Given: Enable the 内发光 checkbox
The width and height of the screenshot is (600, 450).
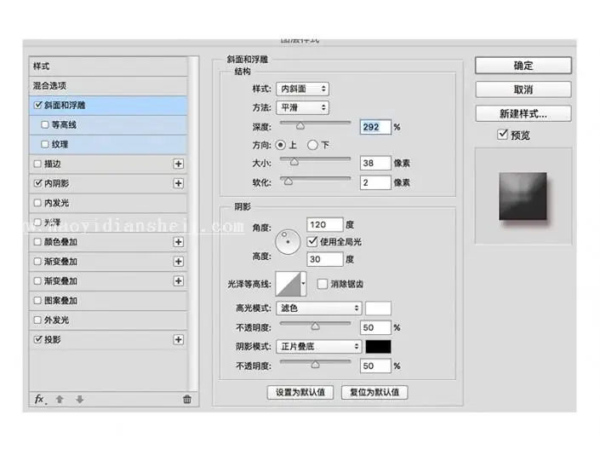Looking at the screenshot, I should (37, 203).
